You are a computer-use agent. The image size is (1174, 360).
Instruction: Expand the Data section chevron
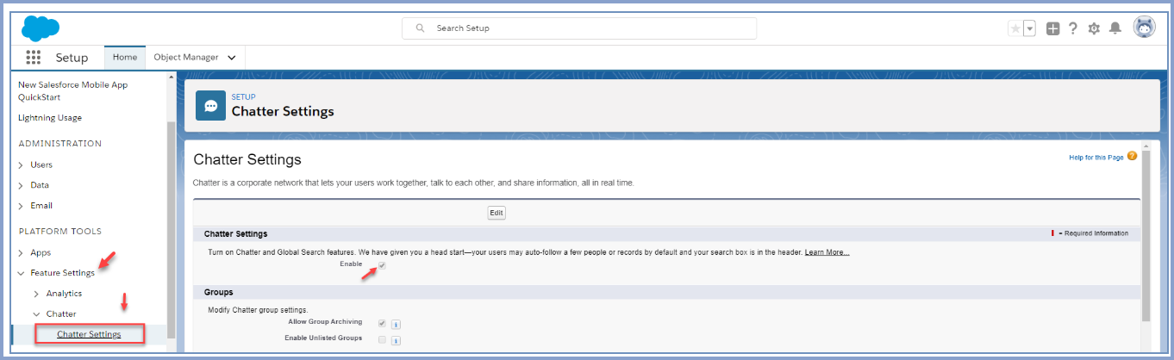pyautogui.click(x=21, y=185)
